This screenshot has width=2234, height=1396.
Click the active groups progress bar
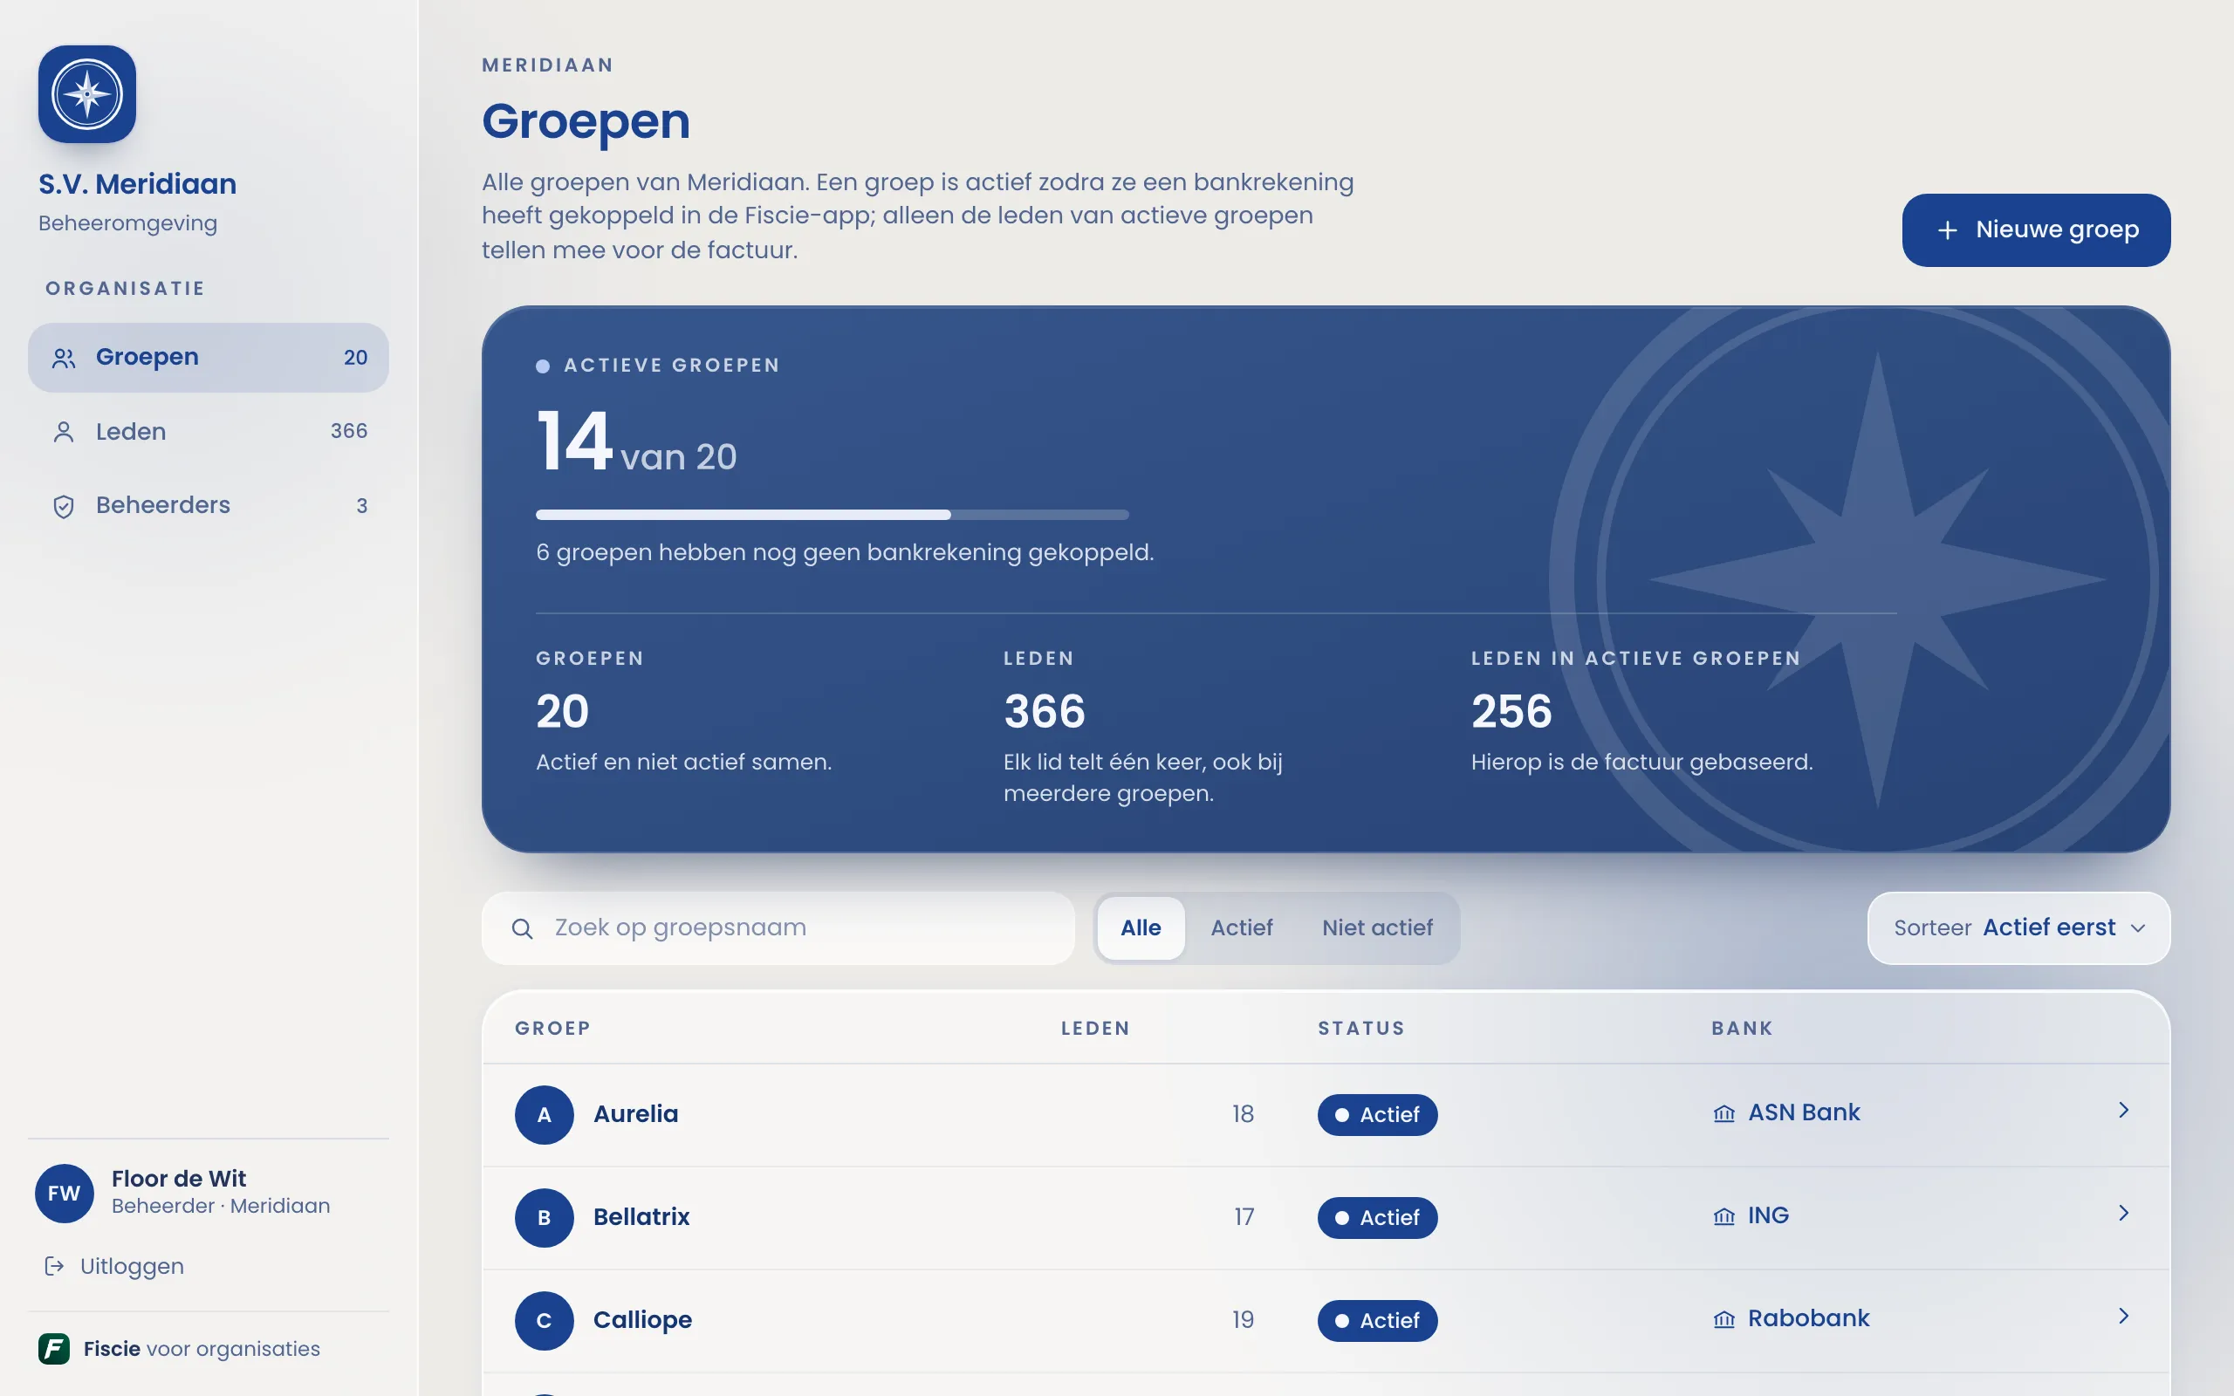832,514
